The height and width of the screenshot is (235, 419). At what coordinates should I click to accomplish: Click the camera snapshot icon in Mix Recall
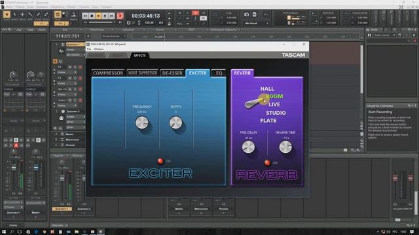[246, 14]
